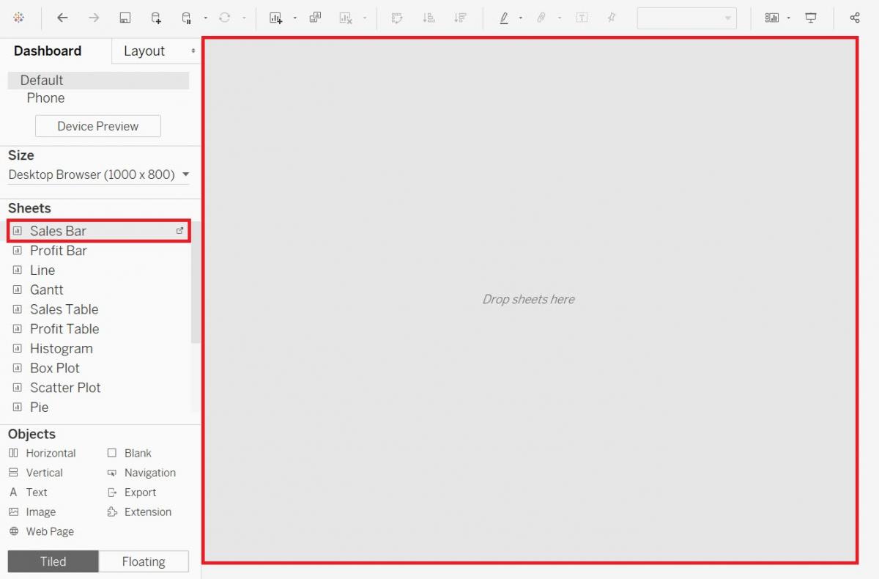Select the Navigation object
Screen dimensions: 879x579
[x=141, y=473]
